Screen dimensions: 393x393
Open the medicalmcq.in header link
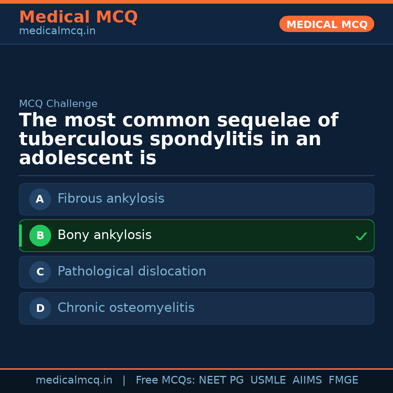57,31
